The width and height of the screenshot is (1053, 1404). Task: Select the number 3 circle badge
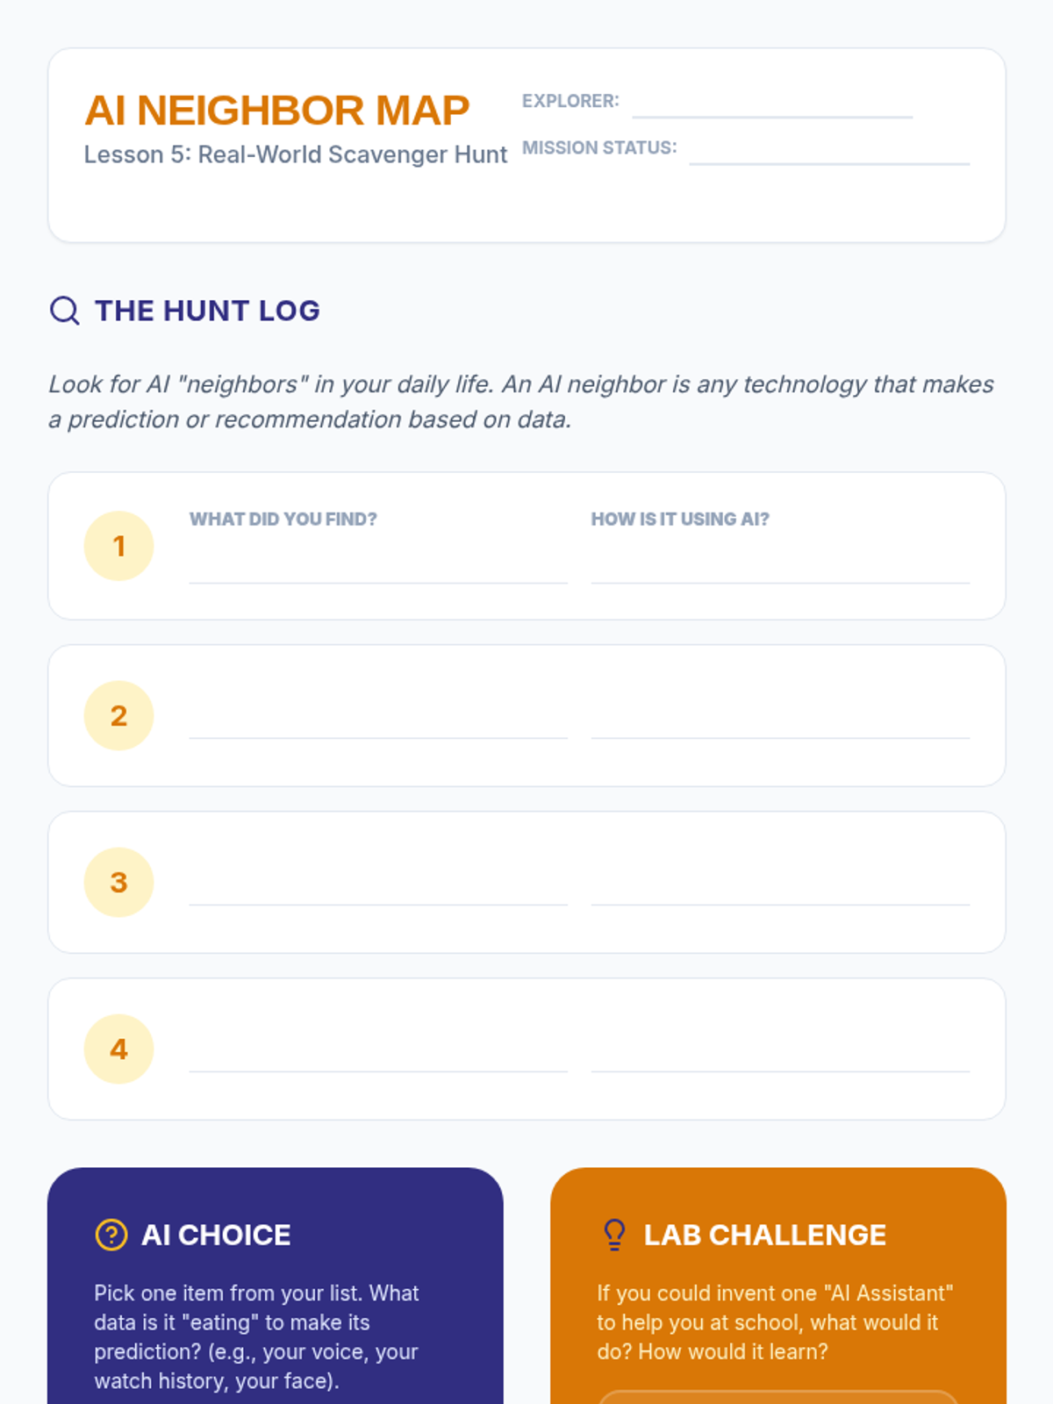coord(118,882)
